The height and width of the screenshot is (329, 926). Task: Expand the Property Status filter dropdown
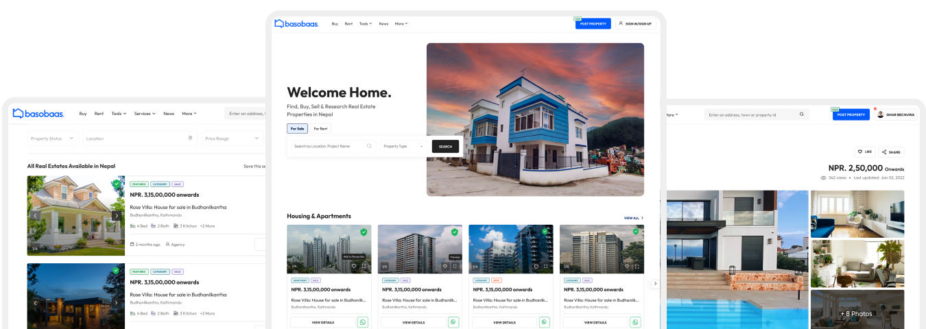point(54,138)
